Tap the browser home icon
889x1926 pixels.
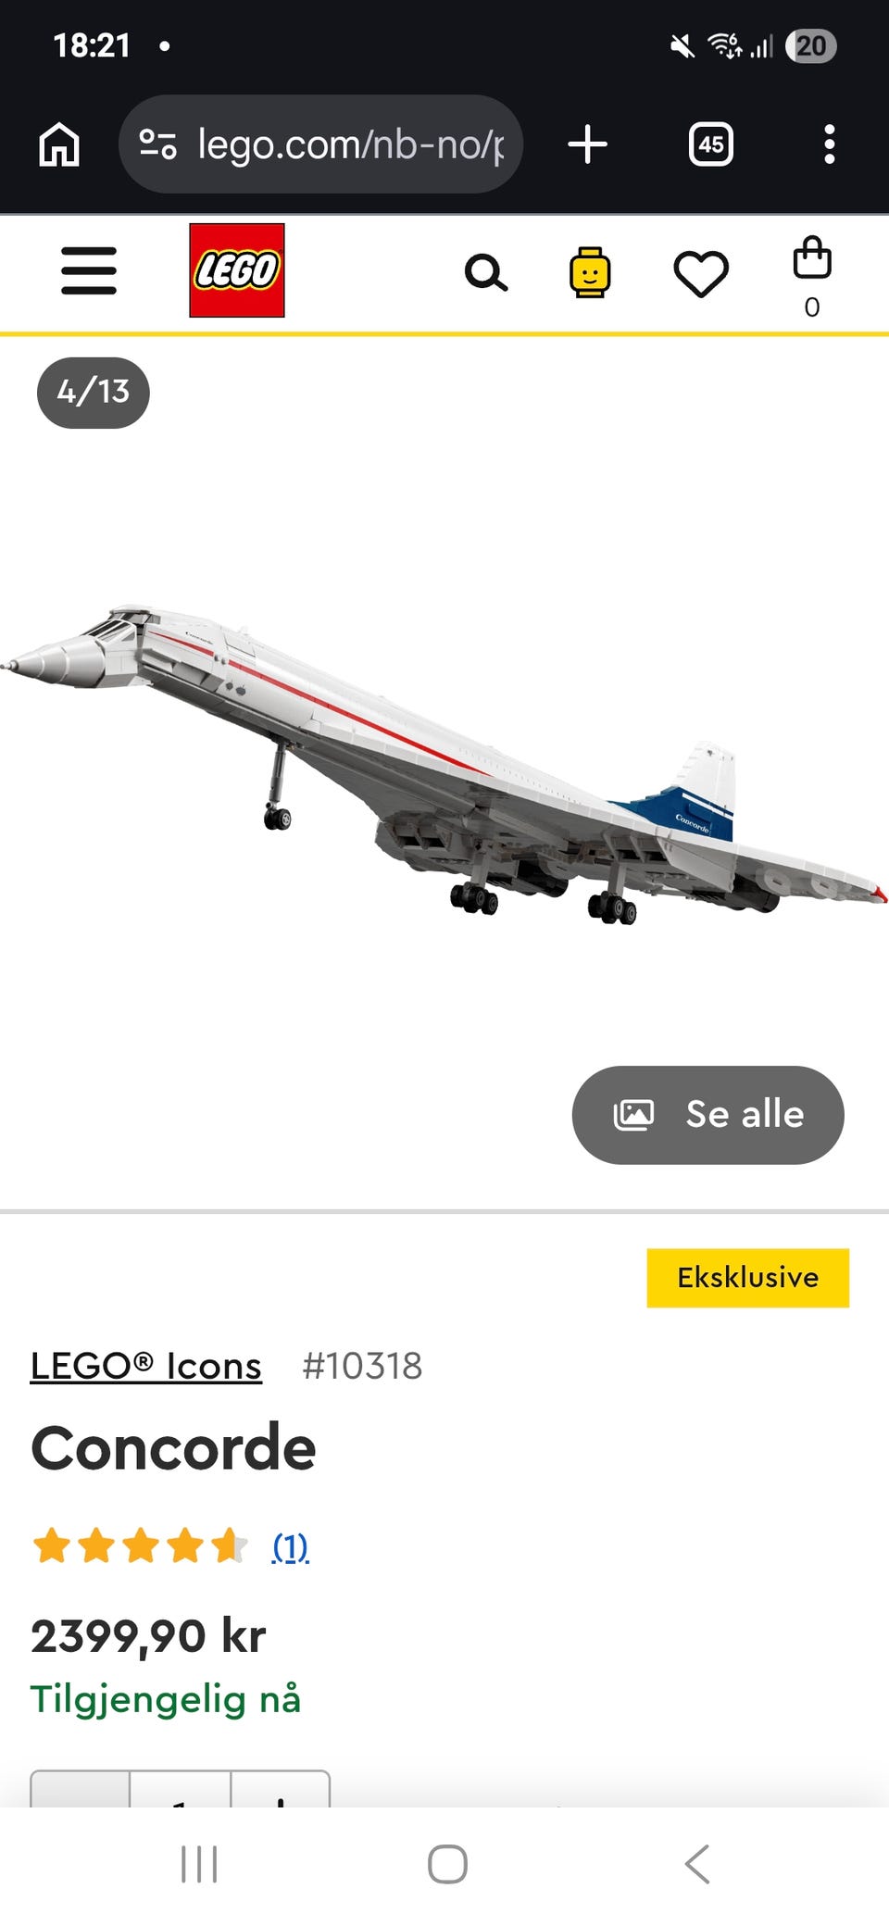59,144
